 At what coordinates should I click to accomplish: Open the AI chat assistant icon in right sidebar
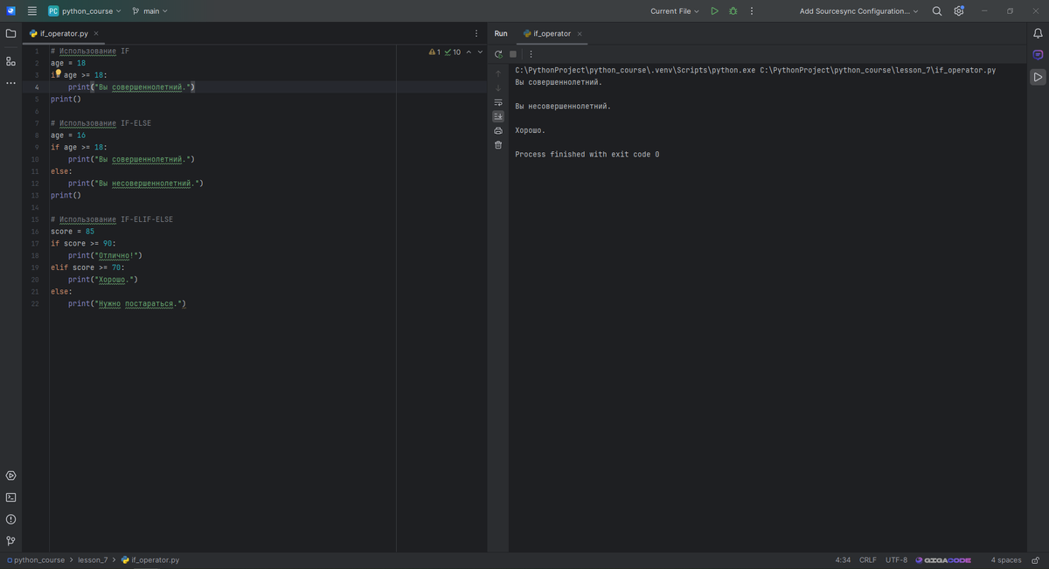[x=1038, y=54]
